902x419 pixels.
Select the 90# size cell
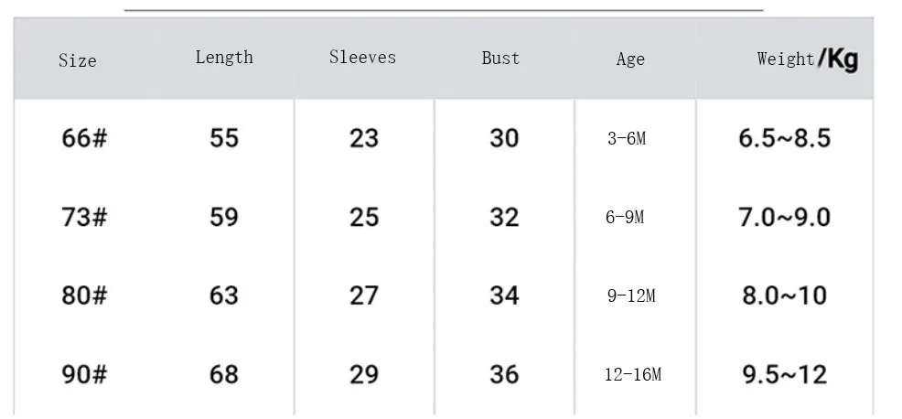pos(84,374)
